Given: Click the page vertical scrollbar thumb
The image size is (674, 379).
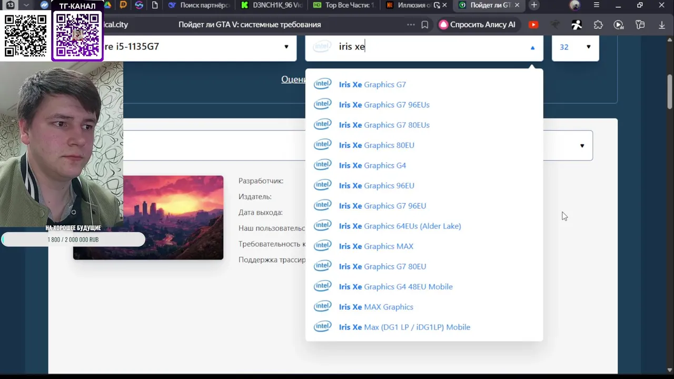Looking at the screenshot, I should pyautogui.click(x=670, y=92).
